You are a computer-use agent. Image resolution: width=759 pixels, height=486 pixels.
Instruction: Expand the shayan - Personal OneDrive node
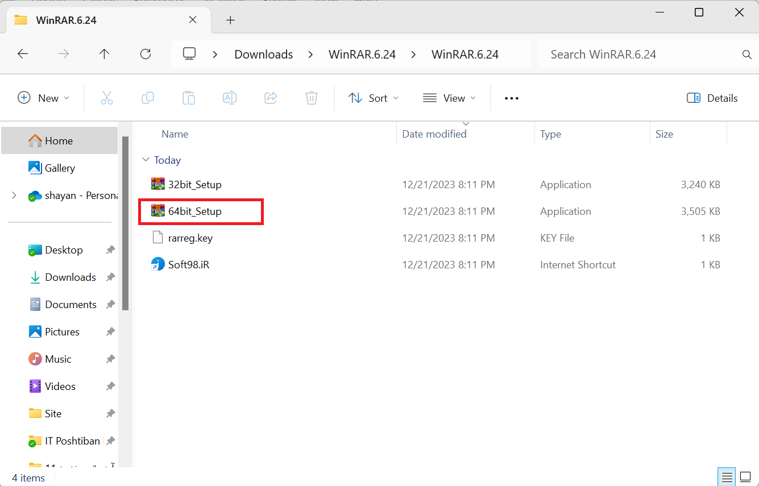[x=14, y=196]
